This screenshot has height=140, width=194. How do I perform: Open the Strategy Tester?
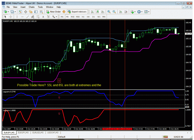41,12
